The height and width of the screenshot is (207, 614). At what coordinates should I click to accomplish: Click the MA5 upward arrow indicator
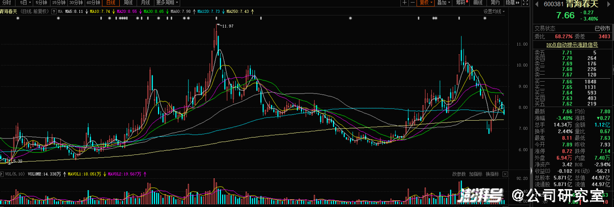tap(86, 11)
